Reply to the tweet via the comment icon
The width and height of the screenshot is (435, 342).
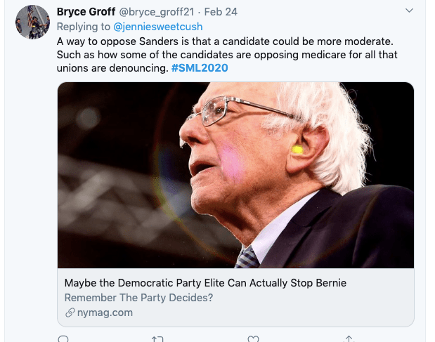pos(63,338)
